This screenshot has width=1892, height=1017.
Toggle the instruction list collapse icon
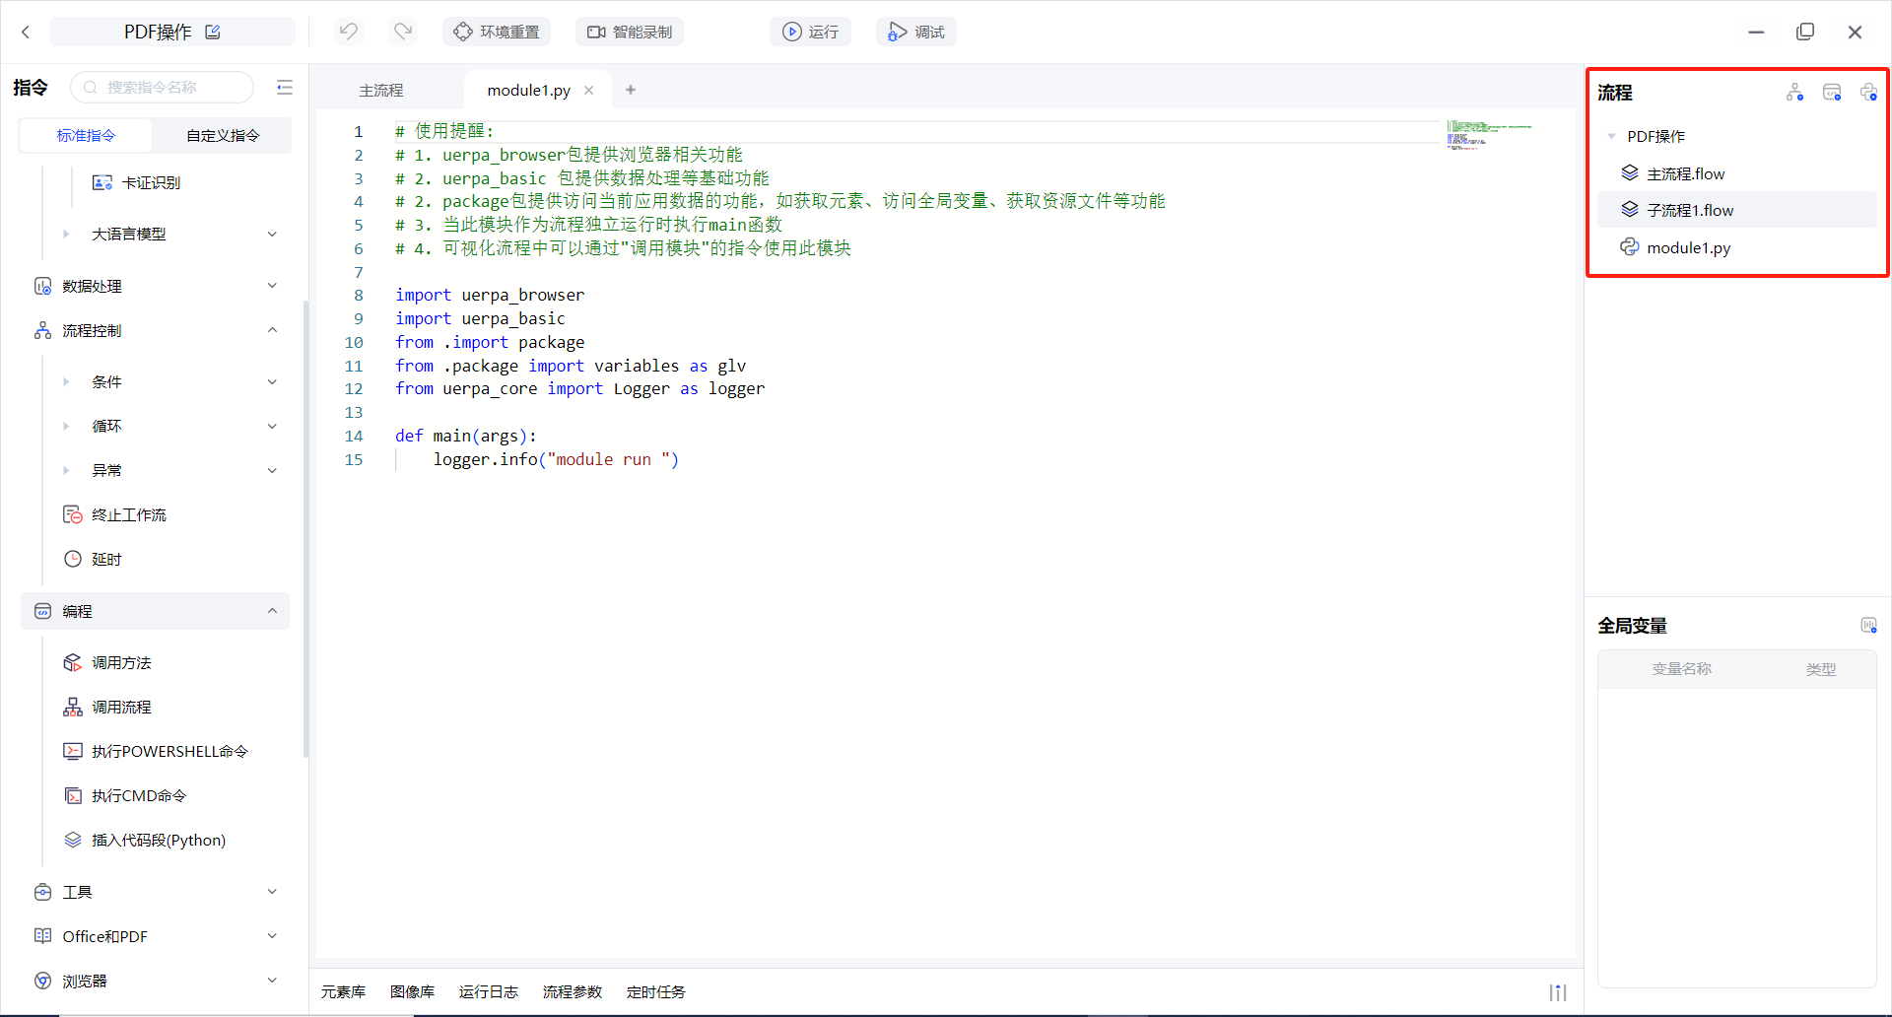click(285, 88)
